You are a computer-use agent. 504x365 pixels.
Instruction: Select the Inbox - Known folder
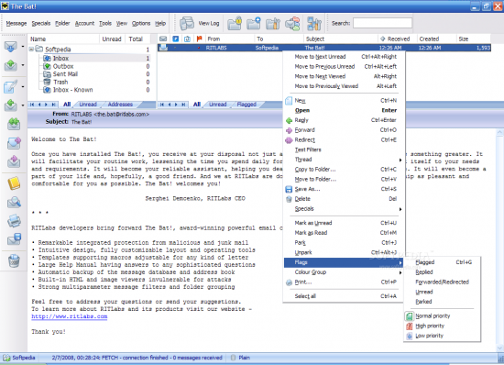(73, 90)
